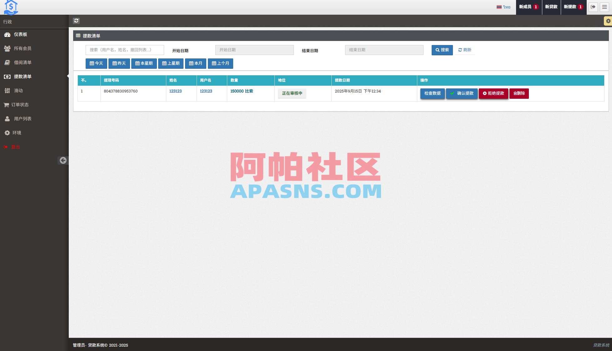Collapse the sidebar with the arrow button

(63, 160)
